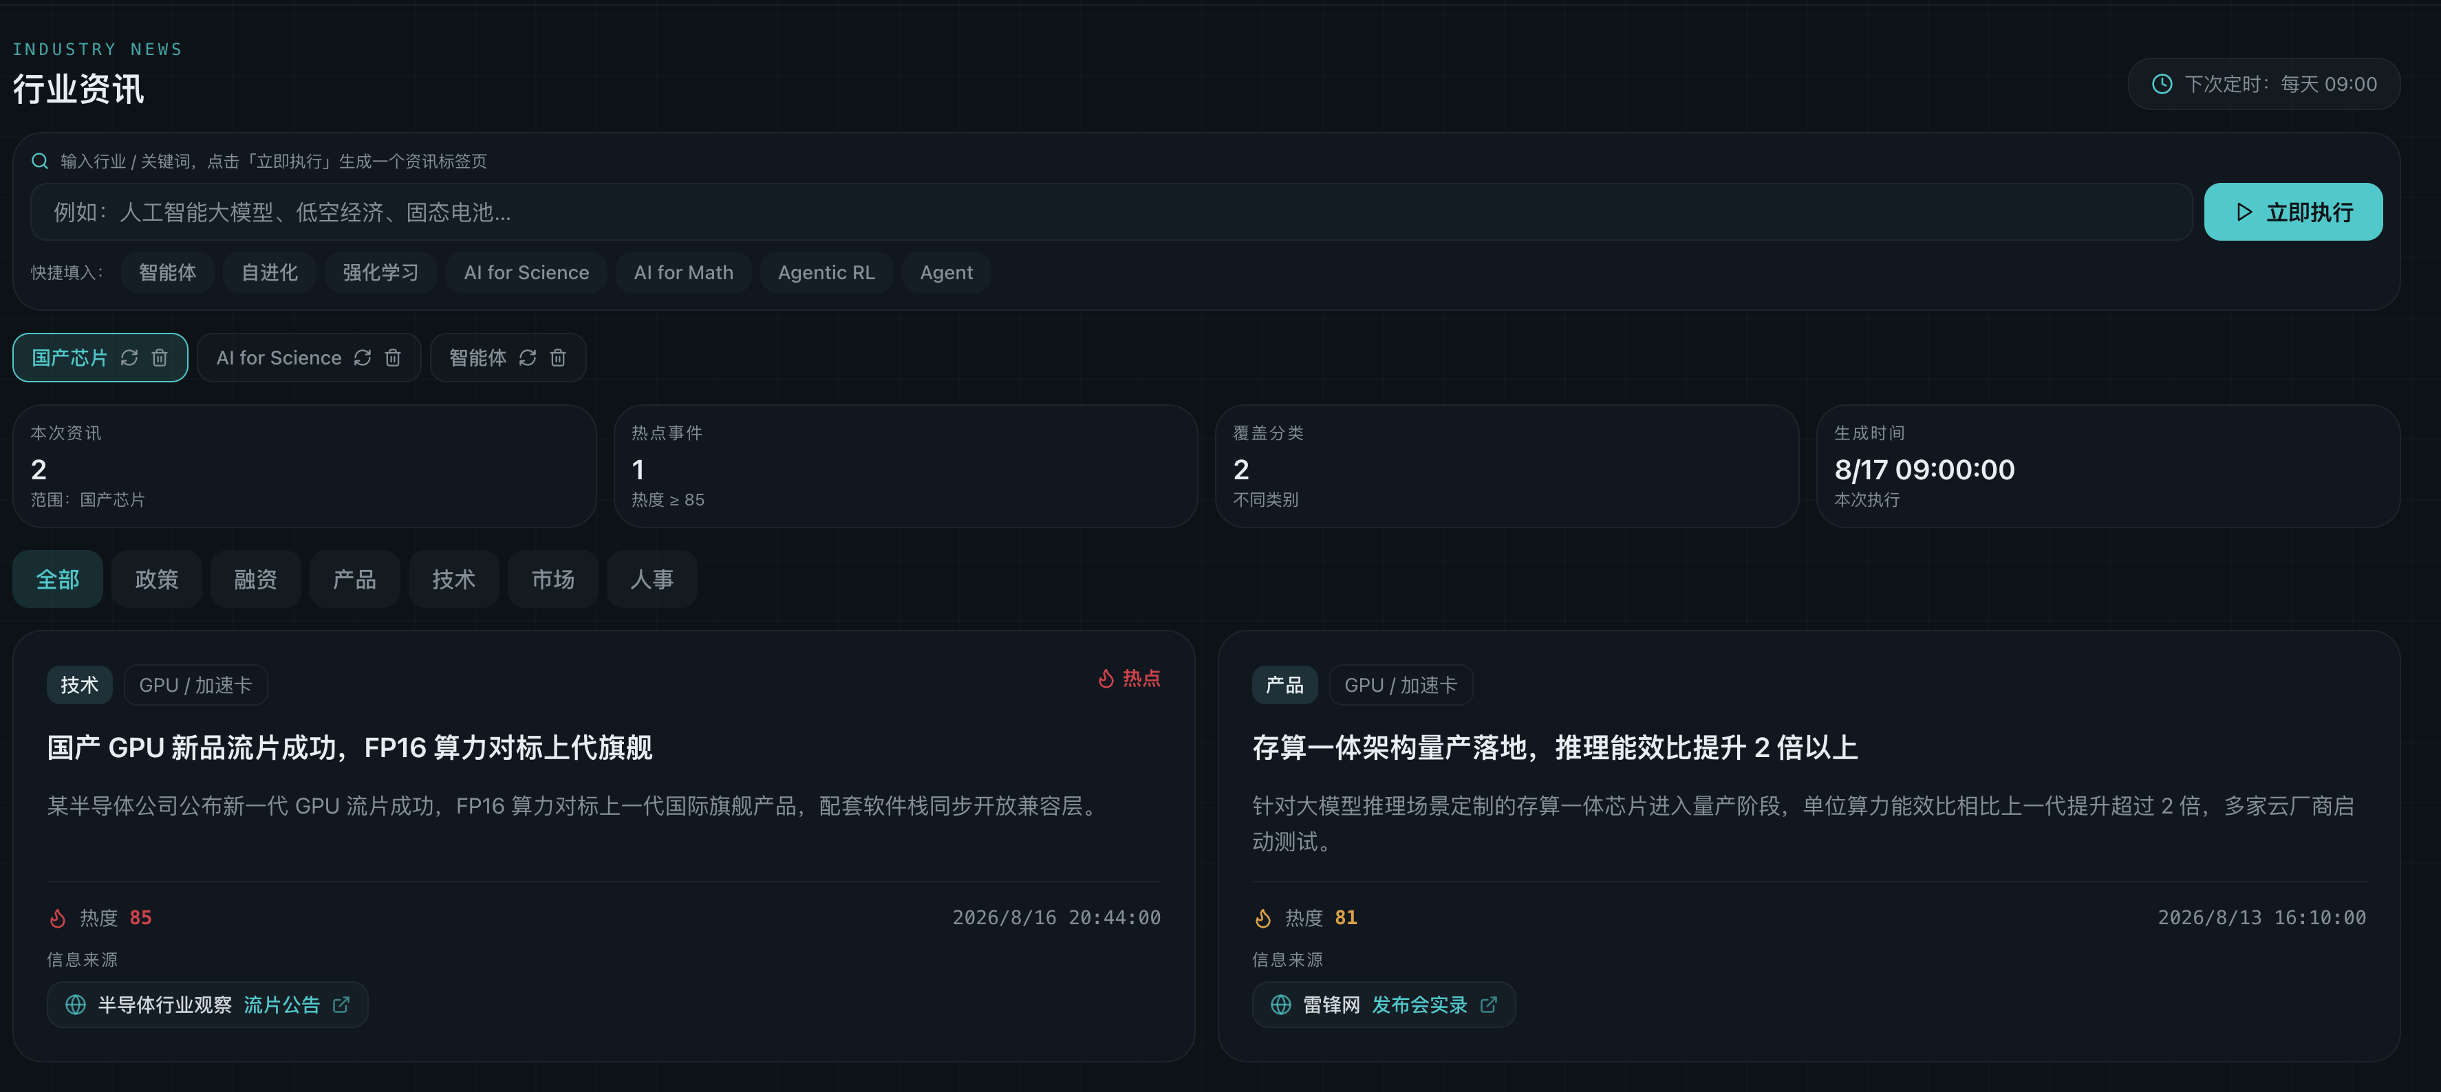Open the 流片公告 source link

coord(281,1005)
